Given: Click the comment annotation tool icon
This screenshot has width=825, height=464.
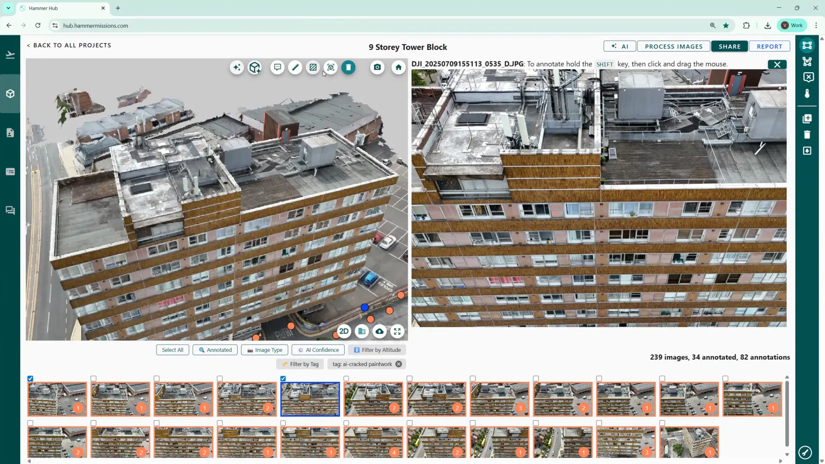Looking at the screenshot, I should point(278,67).
